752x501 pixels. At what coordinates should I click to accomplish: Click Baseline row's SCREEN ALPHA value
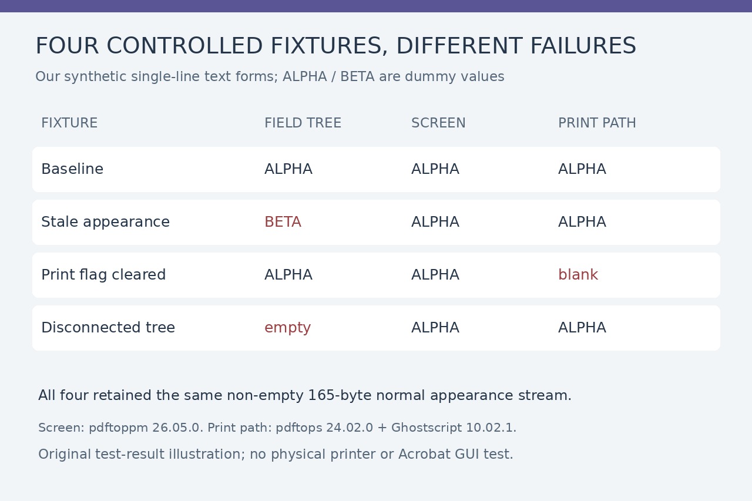(435, 169)
